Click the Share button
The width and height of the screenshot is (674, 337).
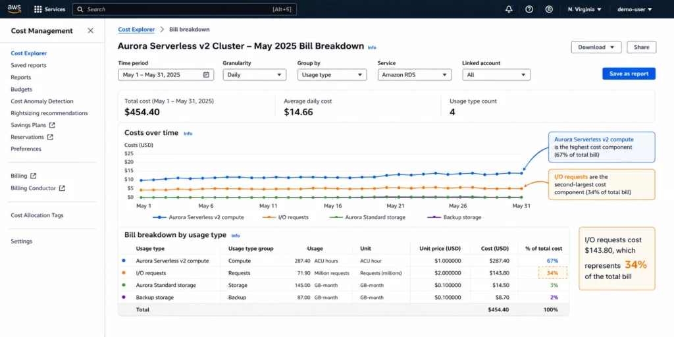[641, 47]
